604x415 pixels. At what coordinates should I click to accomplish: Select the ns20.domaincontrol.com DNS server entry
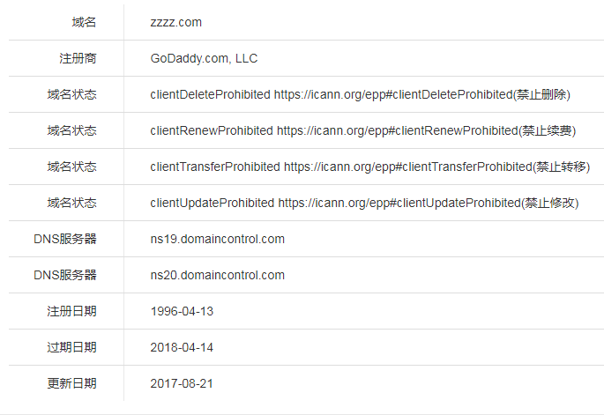[x=217, y=275]
